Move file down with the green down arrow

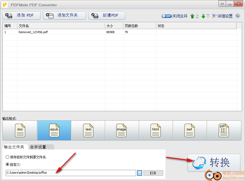coord(203,16)
